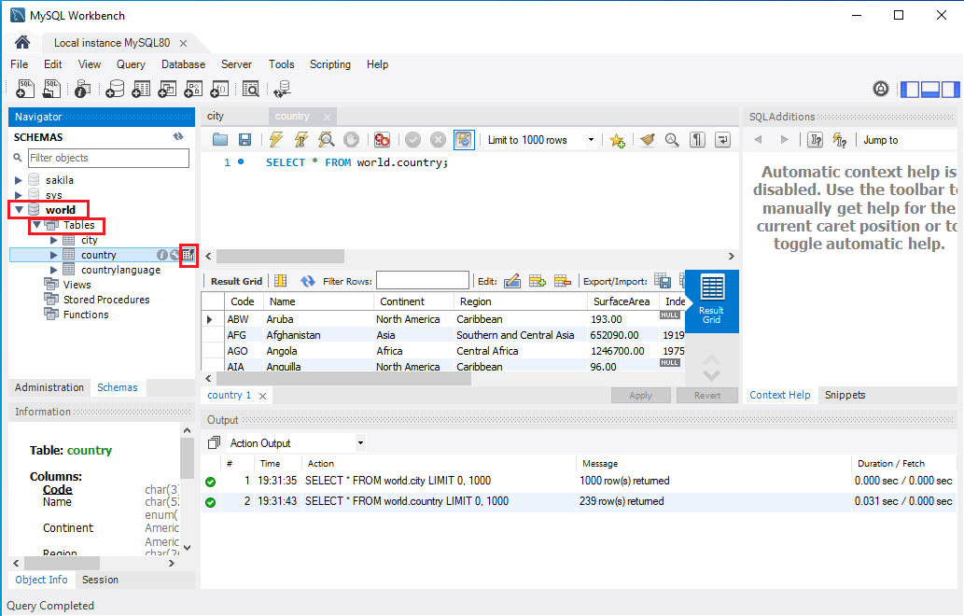Viewport: 964px width, 616px height.
Task: Expand the sys schema
Action: pos(19,195)
